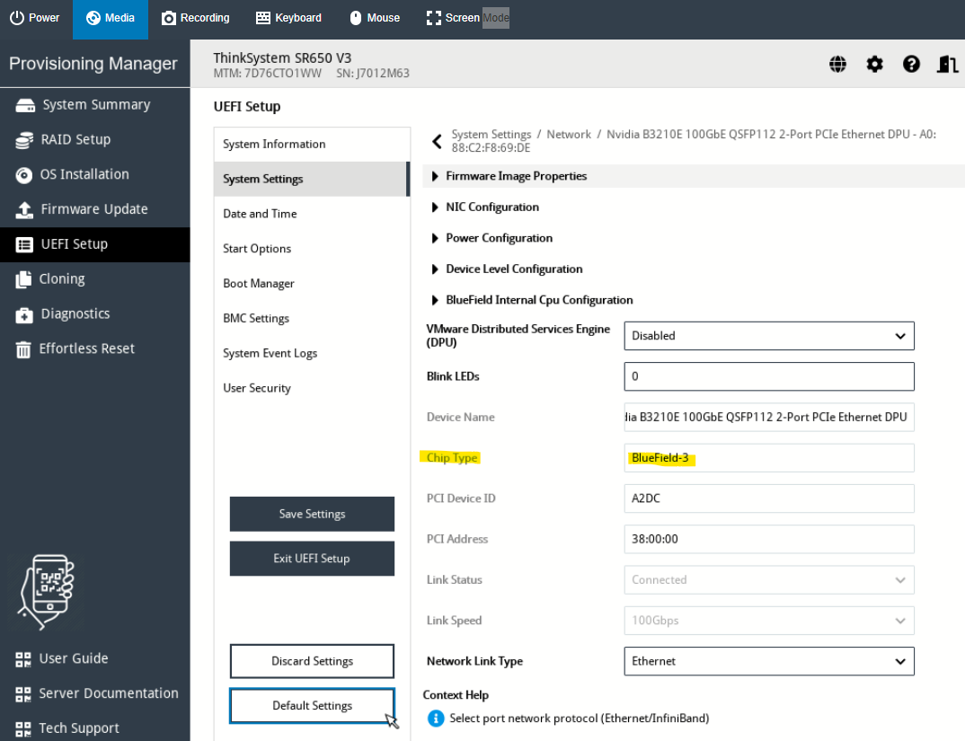Open OS Installation in sidebar

click(94, 175)
